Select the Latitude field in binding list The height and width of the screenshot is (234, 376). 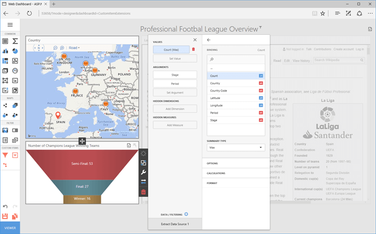(216, 98)
